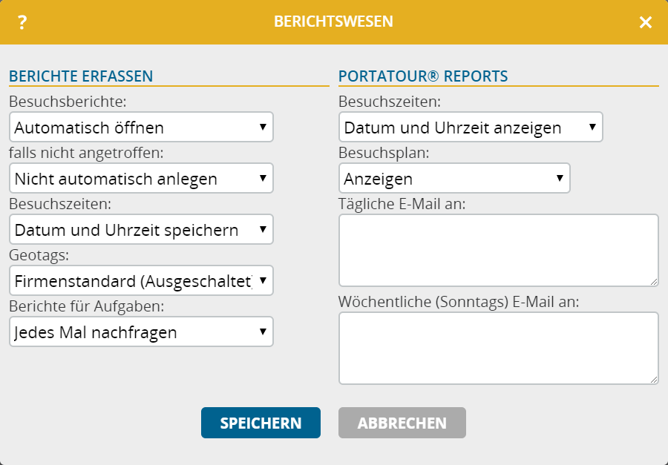Click the 'Berichte erfassen' section heading

(x=81, y=76)
